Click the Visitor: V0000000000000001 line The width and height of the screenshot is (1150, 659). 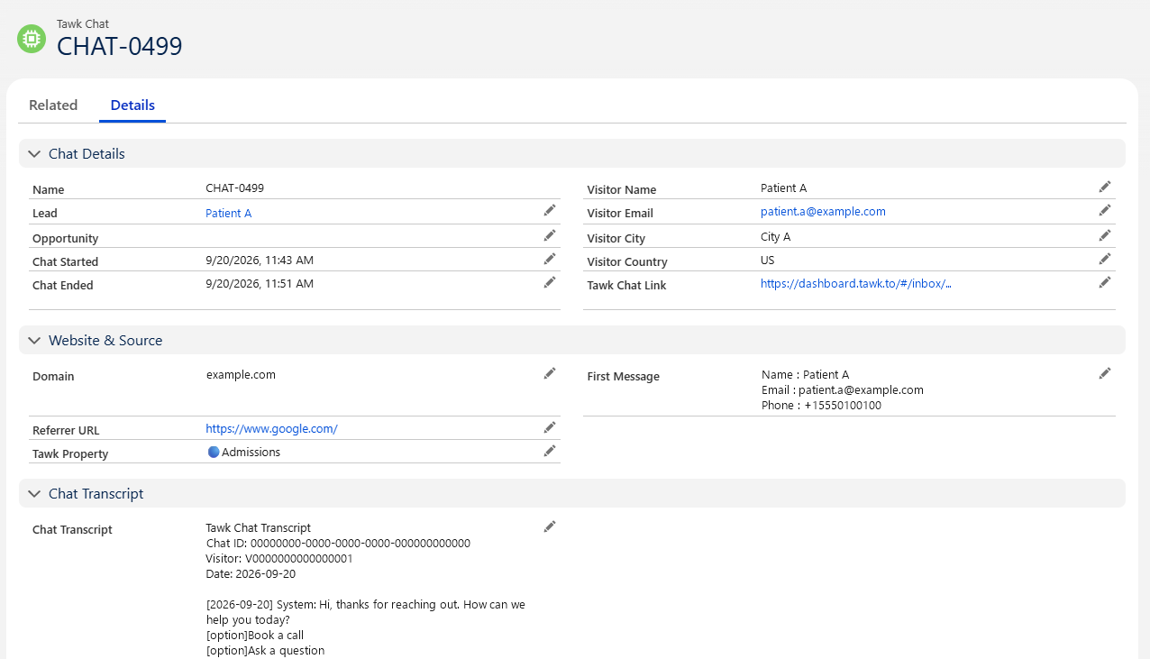(278, 559)
